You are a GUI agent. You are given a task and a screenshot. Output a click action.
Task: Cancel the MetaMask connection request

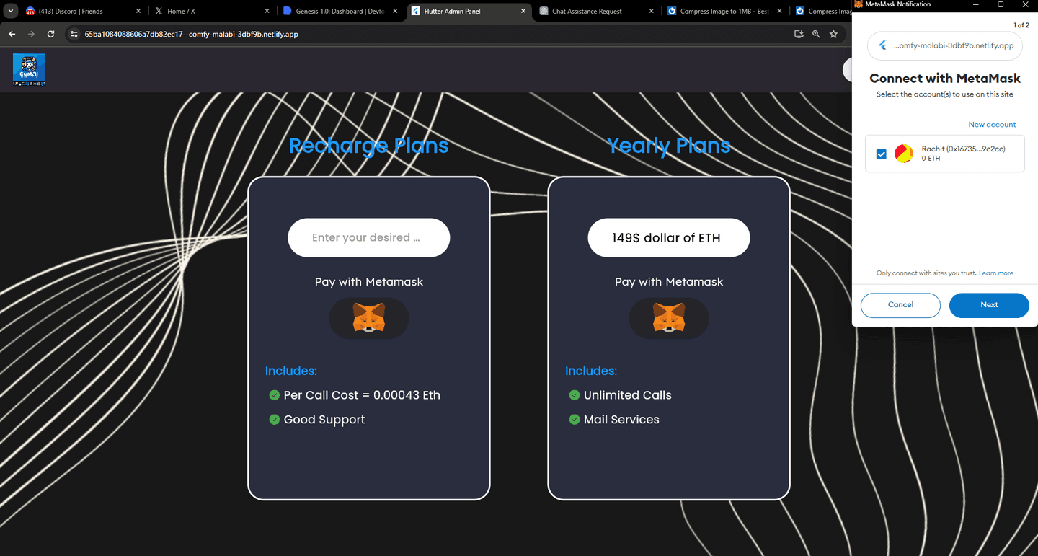(x=900, y=305)
